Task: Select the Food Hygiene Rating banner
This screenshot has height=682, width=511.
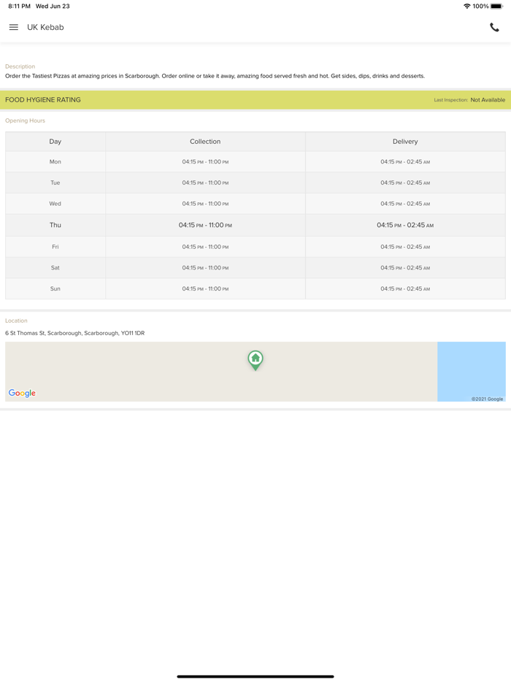Action: (255, 99)
